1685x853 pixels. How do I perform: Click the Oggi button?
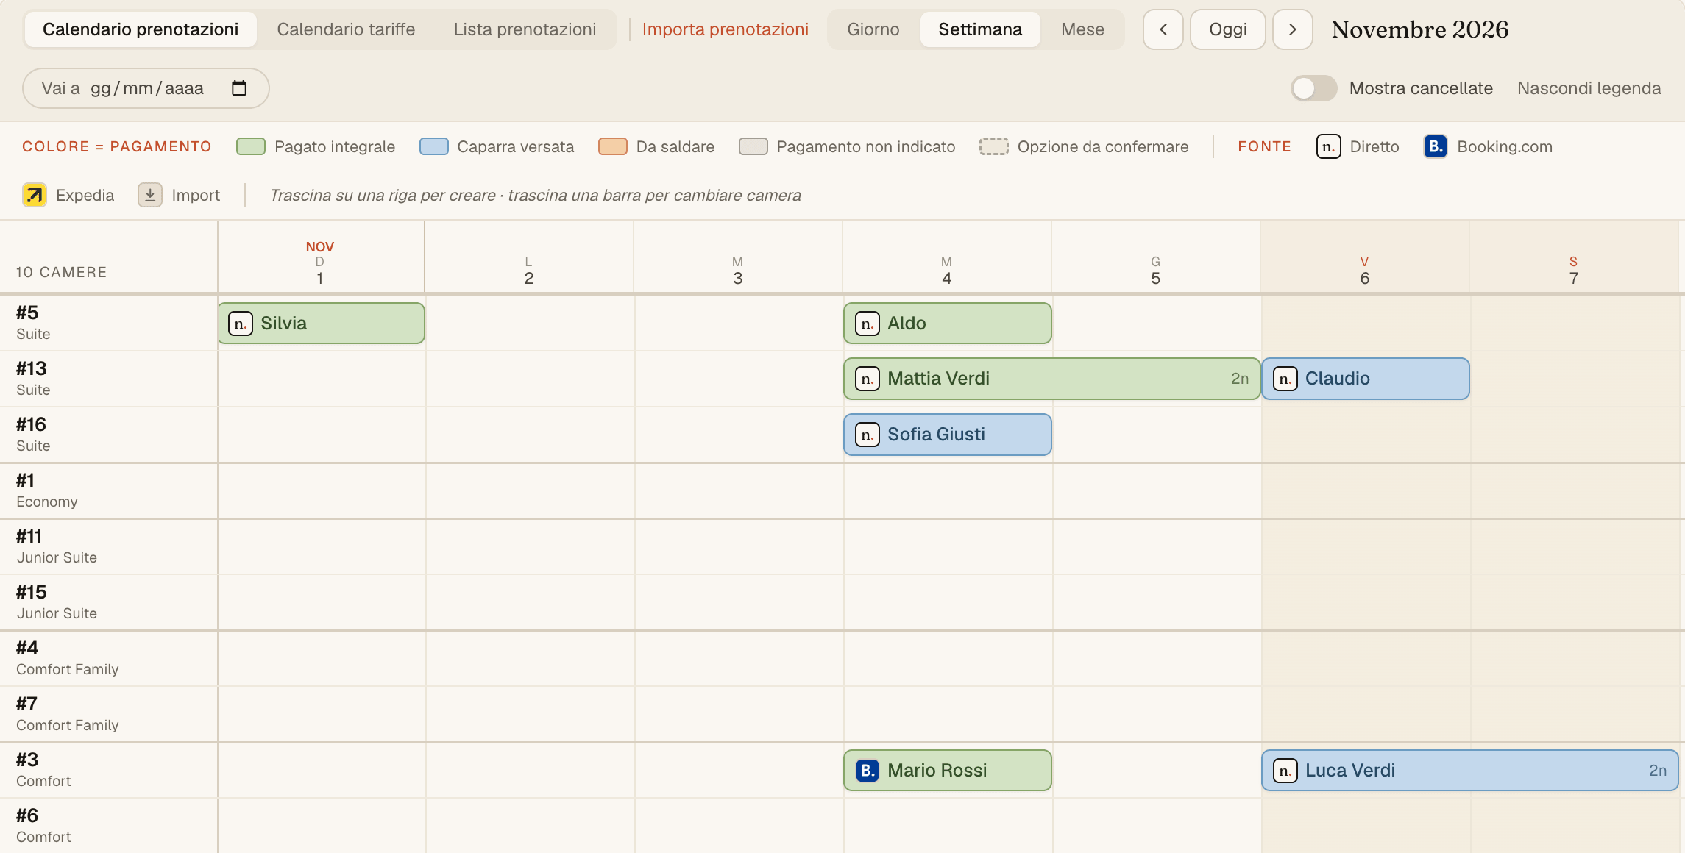(1228, 29)
